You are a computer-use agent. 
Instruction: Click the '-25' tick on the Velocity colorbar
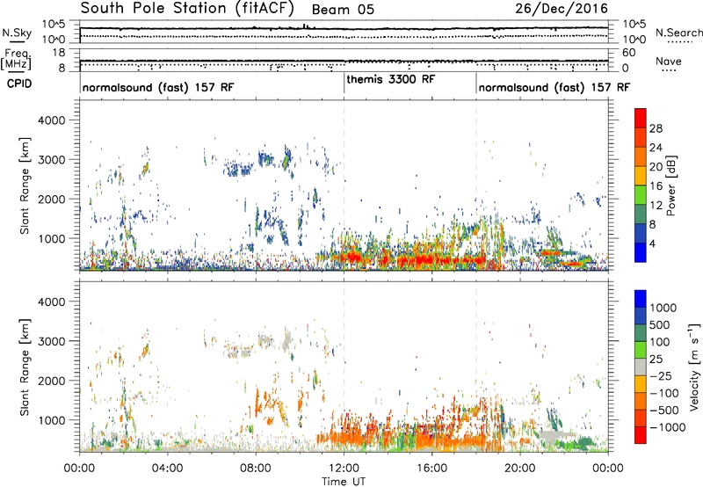click(662, 376)
